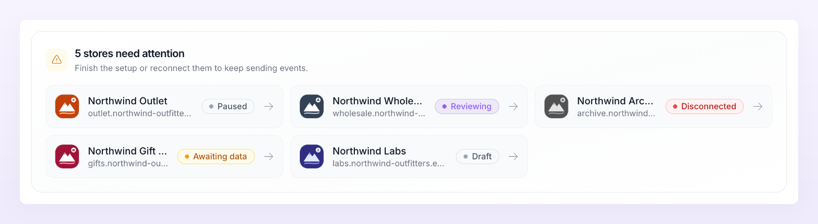
Task: Click the red Disconnected status badge
Action: pos(705,106)
